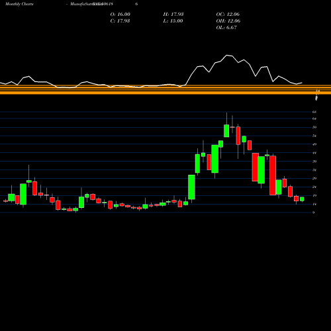Image resolution: width=331 pixels, height=331 pixels.
Task: Click the last green candle on the right
Action: (x=302, y=199)
